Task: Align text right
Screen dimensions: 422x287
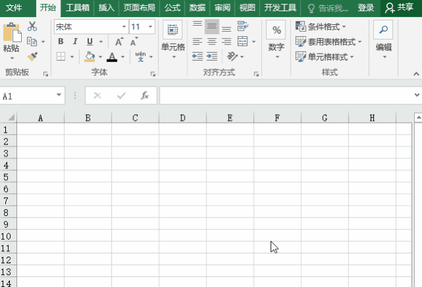Action: pos(226,42)
